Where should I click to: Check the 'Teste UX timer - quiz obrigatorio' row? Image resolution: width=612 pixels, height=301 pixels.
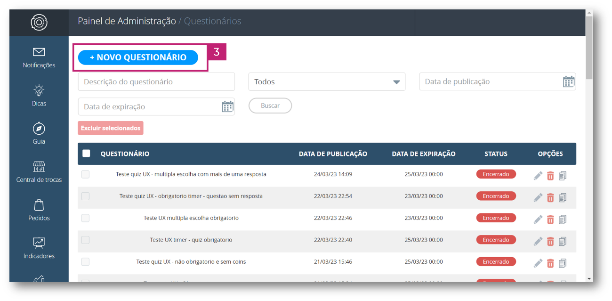click(x=85, y=240)
